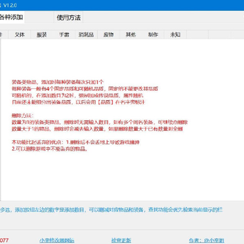Select the 消耗品 category tab

(x=86, y=35)
